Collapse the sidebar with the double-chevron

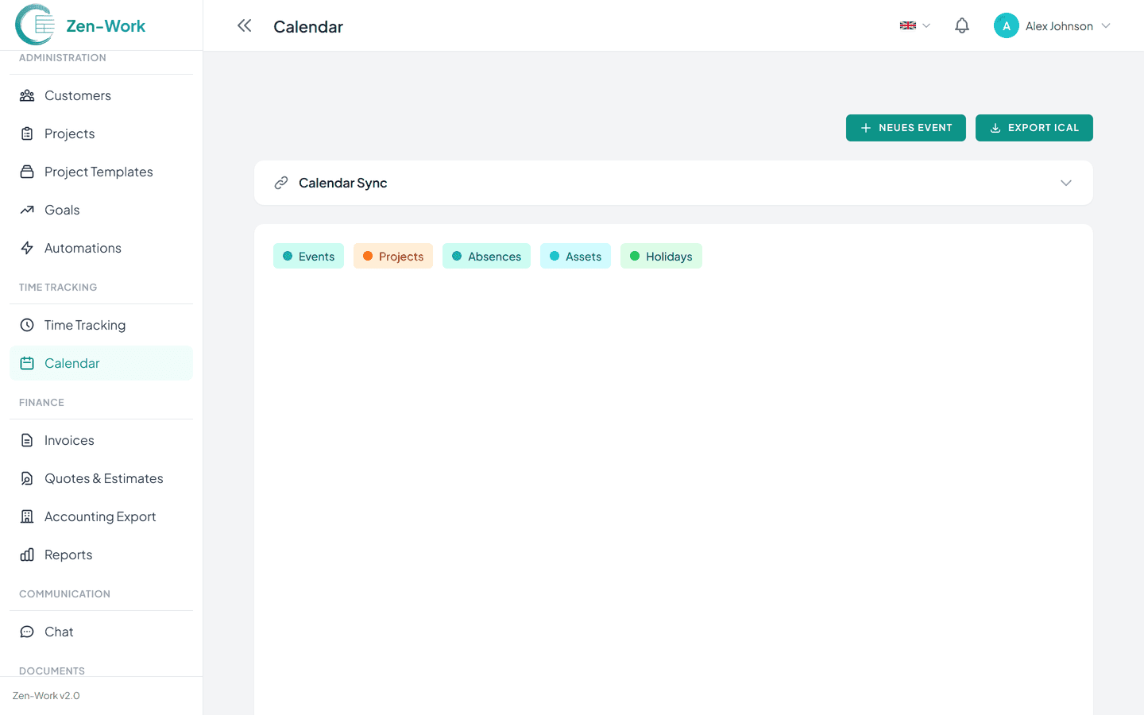point(244,25)
